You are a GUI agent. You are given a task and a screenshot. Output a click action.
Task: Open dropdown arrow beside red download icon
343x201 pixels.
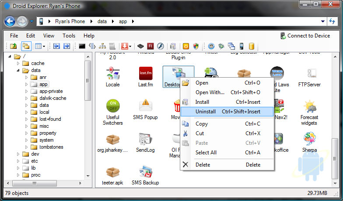click(130, 46)
